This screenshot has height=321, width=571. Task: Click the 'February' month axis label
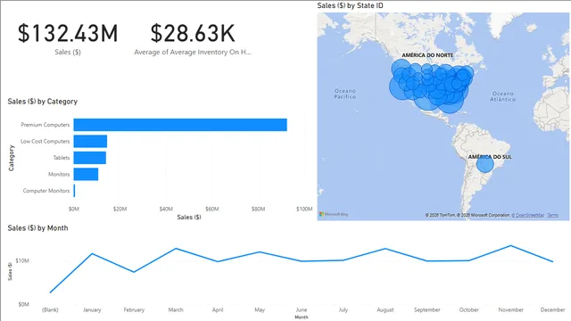pos(134,309)
